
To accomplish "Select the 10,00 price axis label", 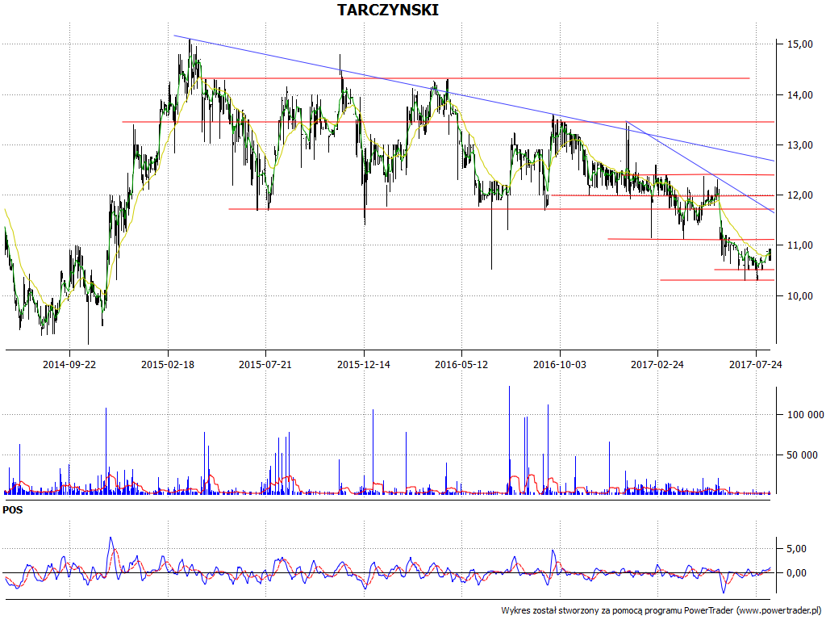I will [799, 295].
